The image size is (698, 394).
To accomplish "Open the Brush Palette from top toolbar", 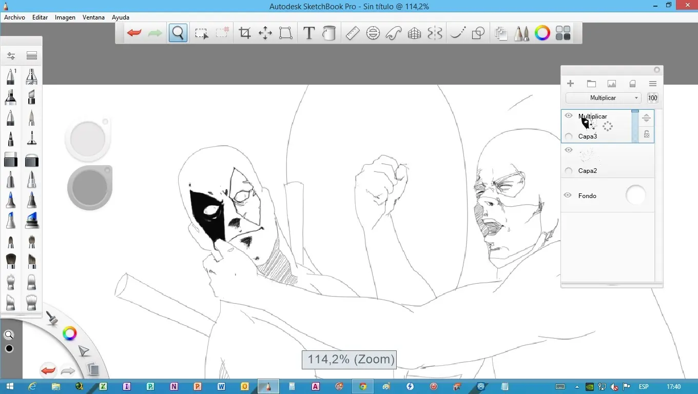I will click(x=522, y=33).
